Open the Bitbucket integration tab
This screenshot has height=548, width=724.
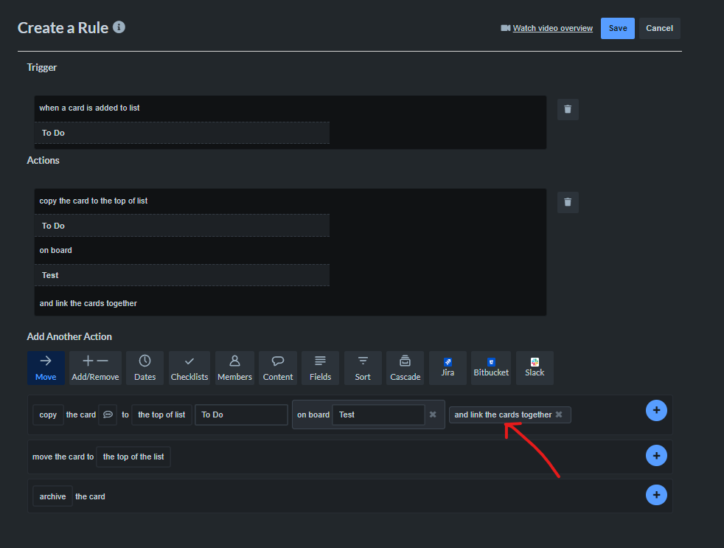click(491, 368)
